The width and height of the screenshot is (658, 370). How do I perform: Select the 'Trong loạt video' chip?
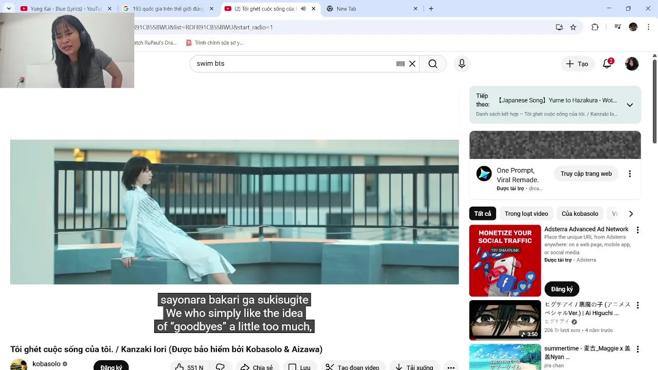526,214
